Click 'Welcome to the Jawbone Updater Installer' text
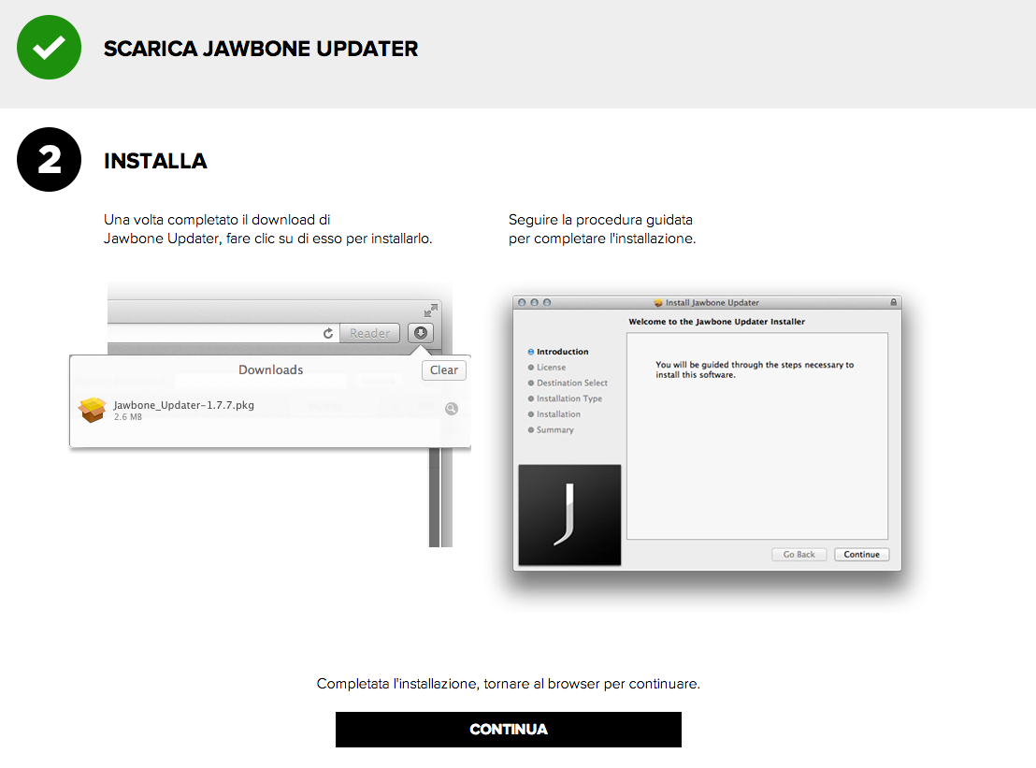Viewport: 1036px width, 768px height. [x=717, y=322]
